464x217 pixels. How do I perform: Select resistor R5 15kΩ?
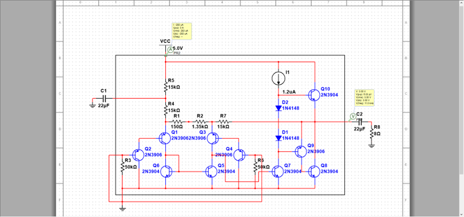(x=165, y=86)
